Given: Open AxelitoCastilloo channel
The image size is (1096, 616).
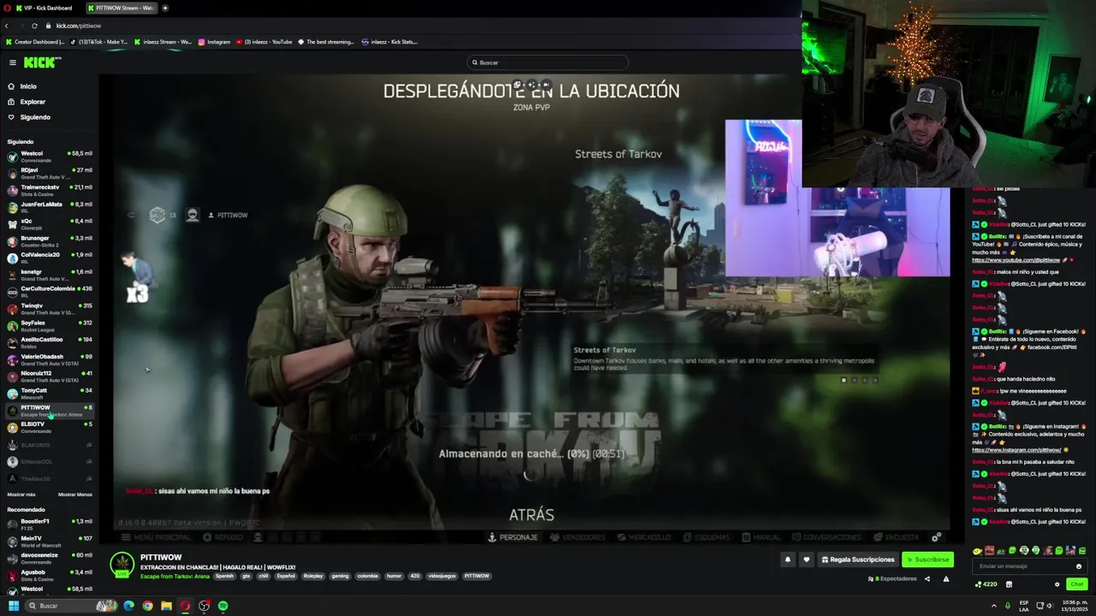Looking at the screenshot, I should click(x=50, y=342).
